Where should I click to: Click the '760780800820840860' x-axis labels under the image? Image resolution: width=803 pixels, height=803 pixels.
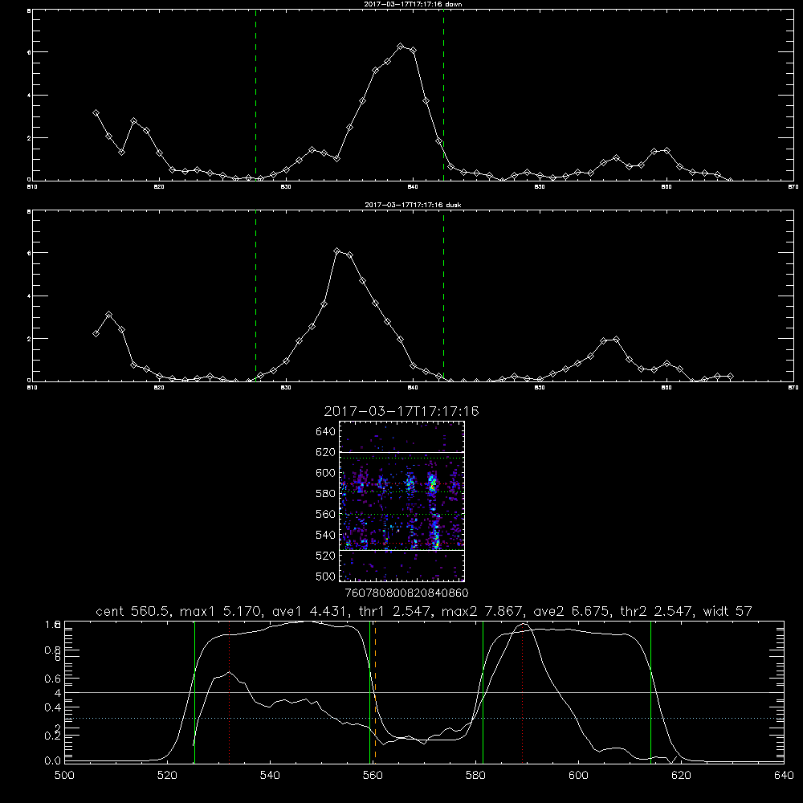(x=406, y=593)
